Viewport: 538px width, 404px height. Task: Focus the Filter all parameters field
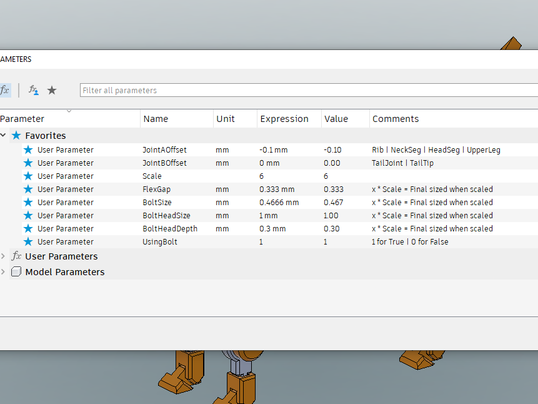tap(309, 90)
